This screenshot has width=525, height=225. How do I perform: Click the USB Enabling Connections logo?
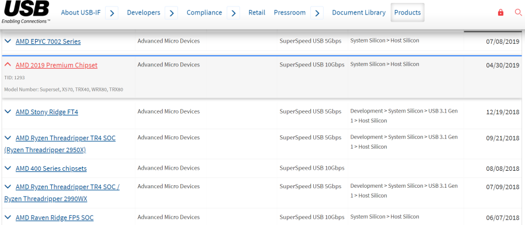coord(26,12)
